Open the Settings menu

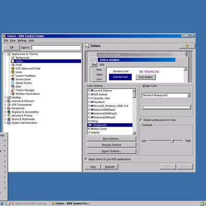click(22, 41)
